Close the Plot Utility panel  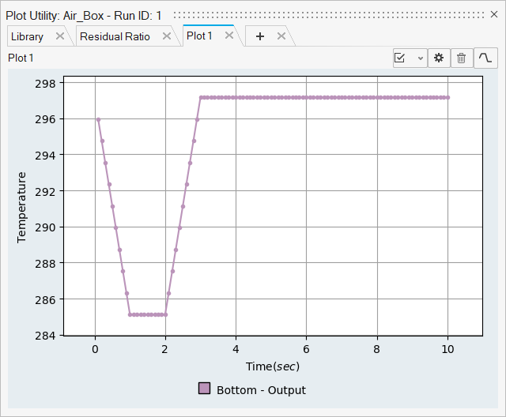[x=493, y=14]
